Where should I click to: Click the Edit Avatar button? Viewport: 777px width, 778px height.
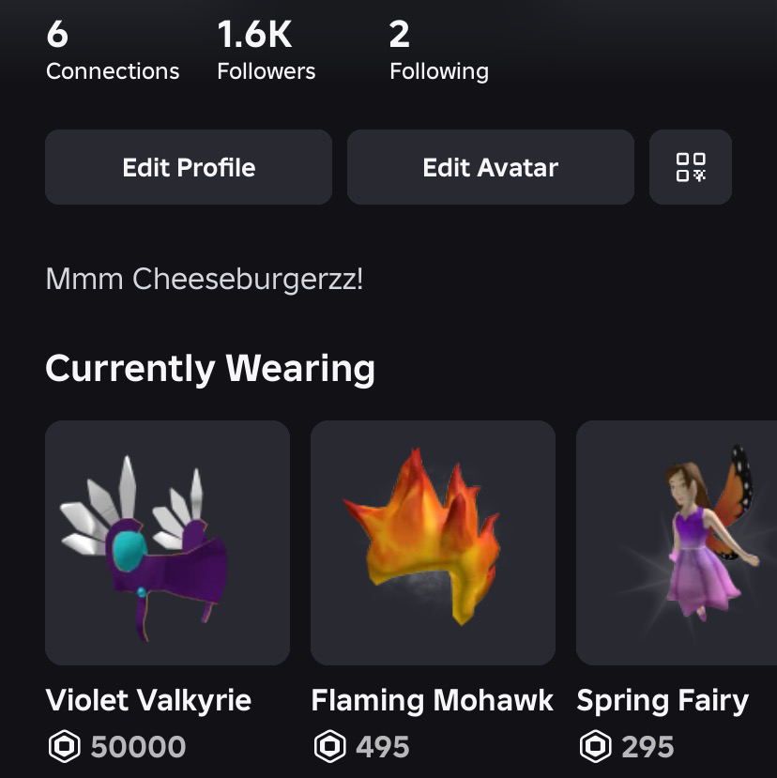coord(490,167)
